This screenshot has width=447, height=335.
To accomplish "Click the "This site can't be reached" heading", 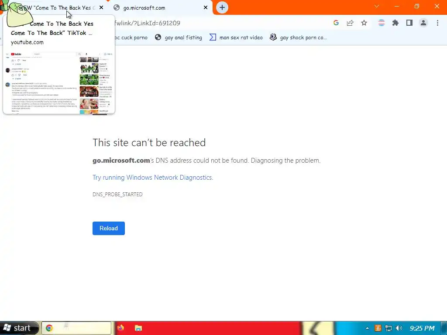I will [149, 143].
